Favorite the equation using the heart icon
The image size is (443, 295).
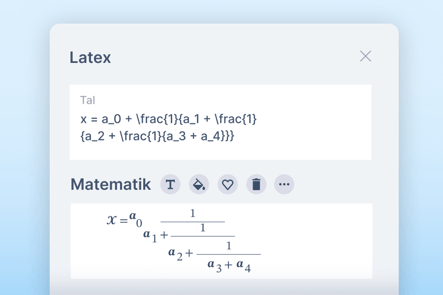tap(227, 184)
